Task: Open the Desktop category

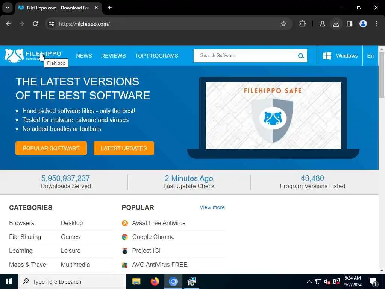Action: [x=72, y=223]
